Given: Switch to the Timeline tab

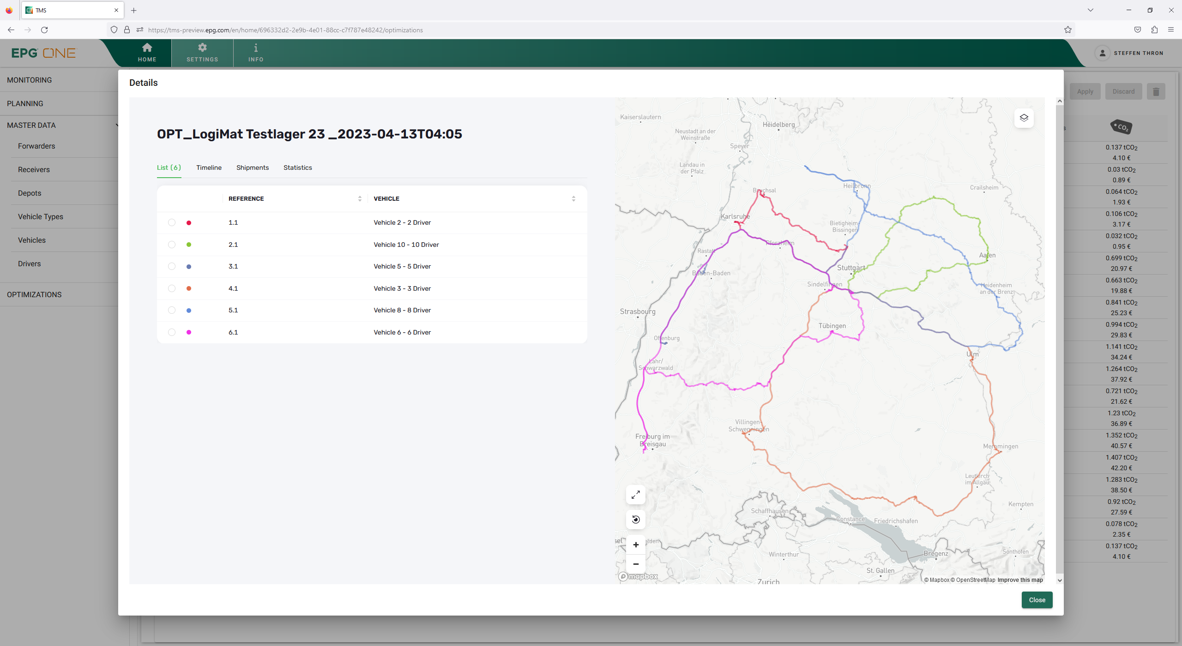Looking at the screenshot, I should (209, 167).
